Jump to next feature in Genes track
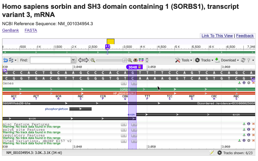This screenshot has height=161, width=258. [134, 83]
